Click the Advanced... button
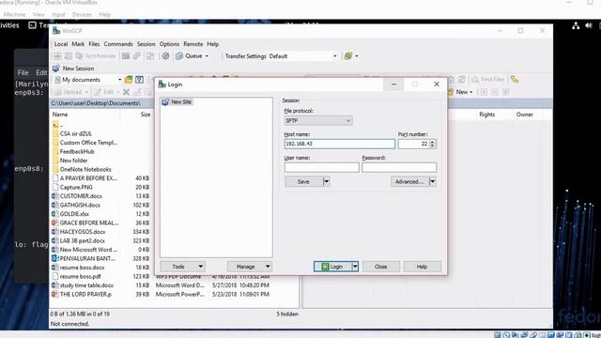Image resolution: width=601 pixels, height=338 pixels. pyautogui.click(x=409, y=181)
